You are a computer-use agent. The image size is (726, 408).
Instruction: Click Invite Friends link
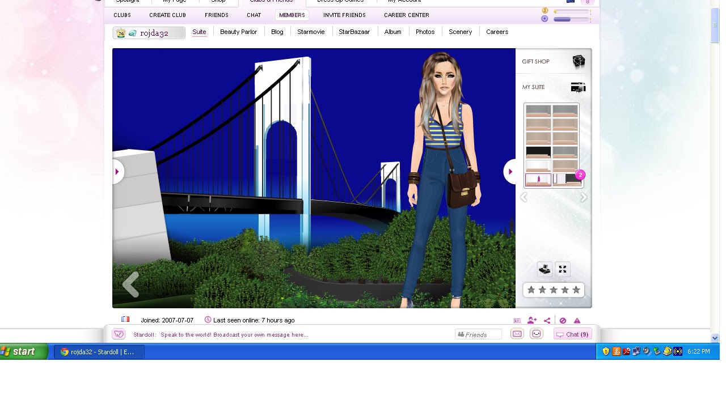[x=344, y=15]
